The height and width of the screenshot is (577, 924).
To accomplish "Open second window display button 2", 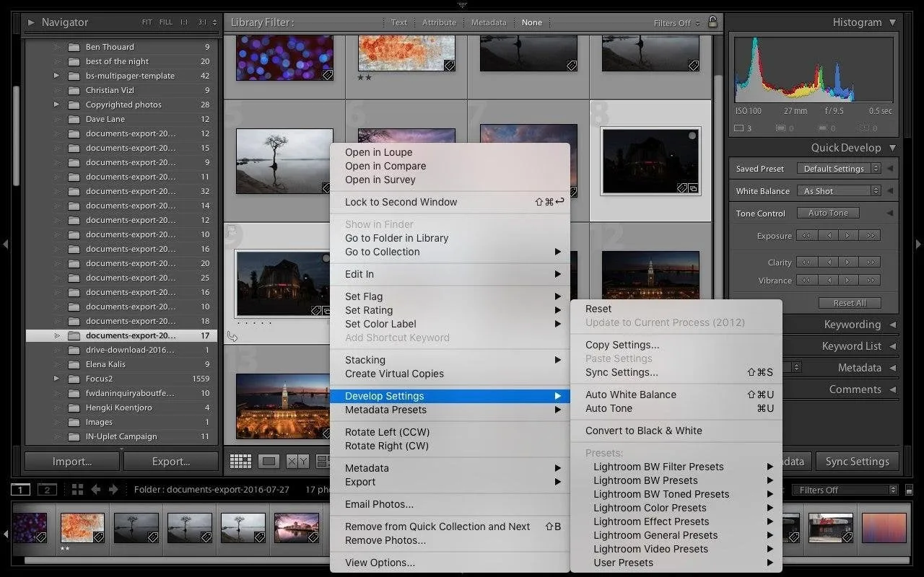I will pos(47,490).
